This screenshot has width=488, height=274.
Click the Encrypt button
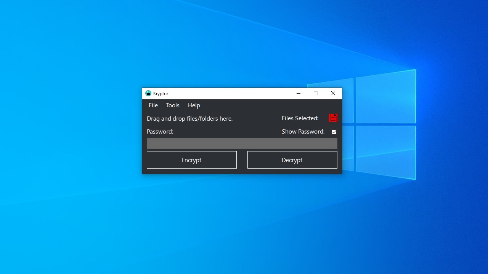point(192,160)
